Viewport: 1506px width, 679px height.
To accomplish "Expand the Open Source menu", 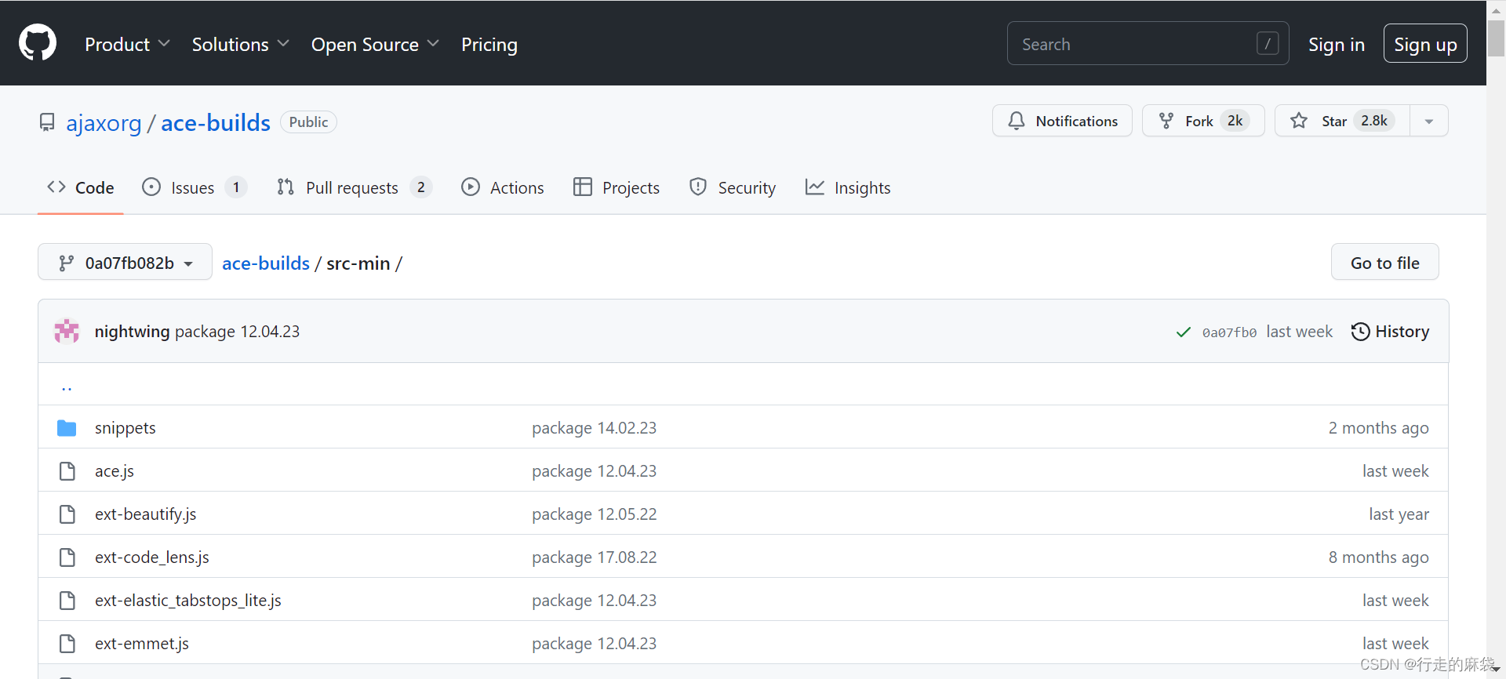I will pyautogui.click(x=375, y=44).
